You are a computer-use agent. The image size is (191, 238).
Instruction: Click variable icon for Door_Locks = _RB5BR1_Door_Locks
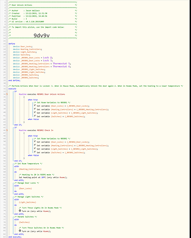[35, 106]
